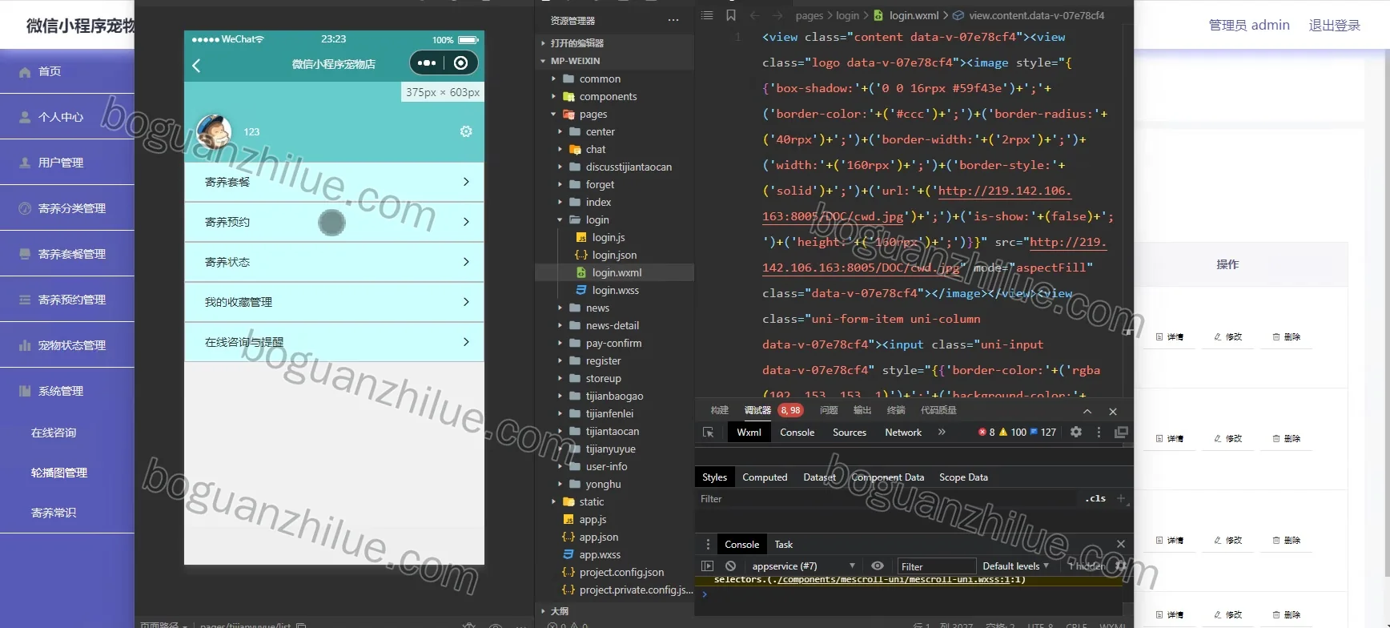Screen dimensions: 1390x628
Task: Open 我的收藏管理 in the simulator
Action: click(334, 302)
